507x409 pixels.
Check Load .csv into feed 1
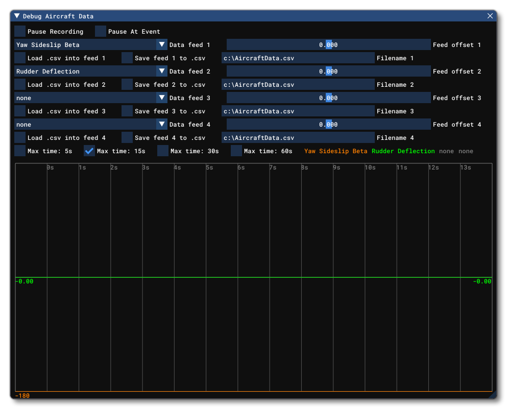(20, 58)
